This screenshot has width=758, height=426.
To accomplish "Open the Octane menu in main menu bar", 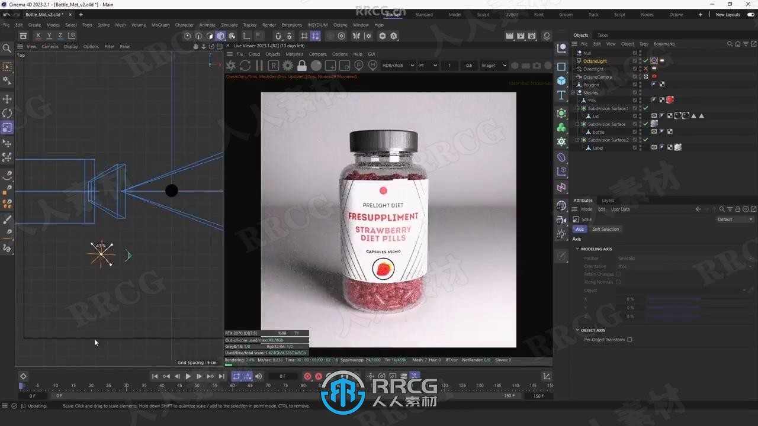I will tap(341, 25).
